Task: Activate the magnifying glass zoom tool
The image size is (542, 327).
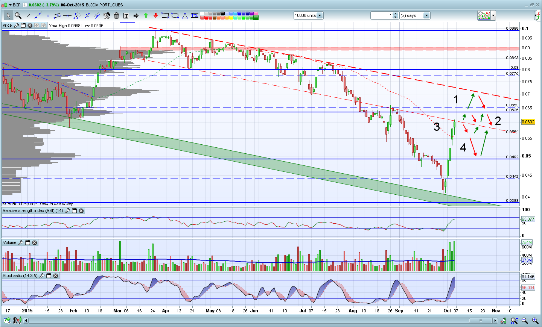Action: pos(18,15)
